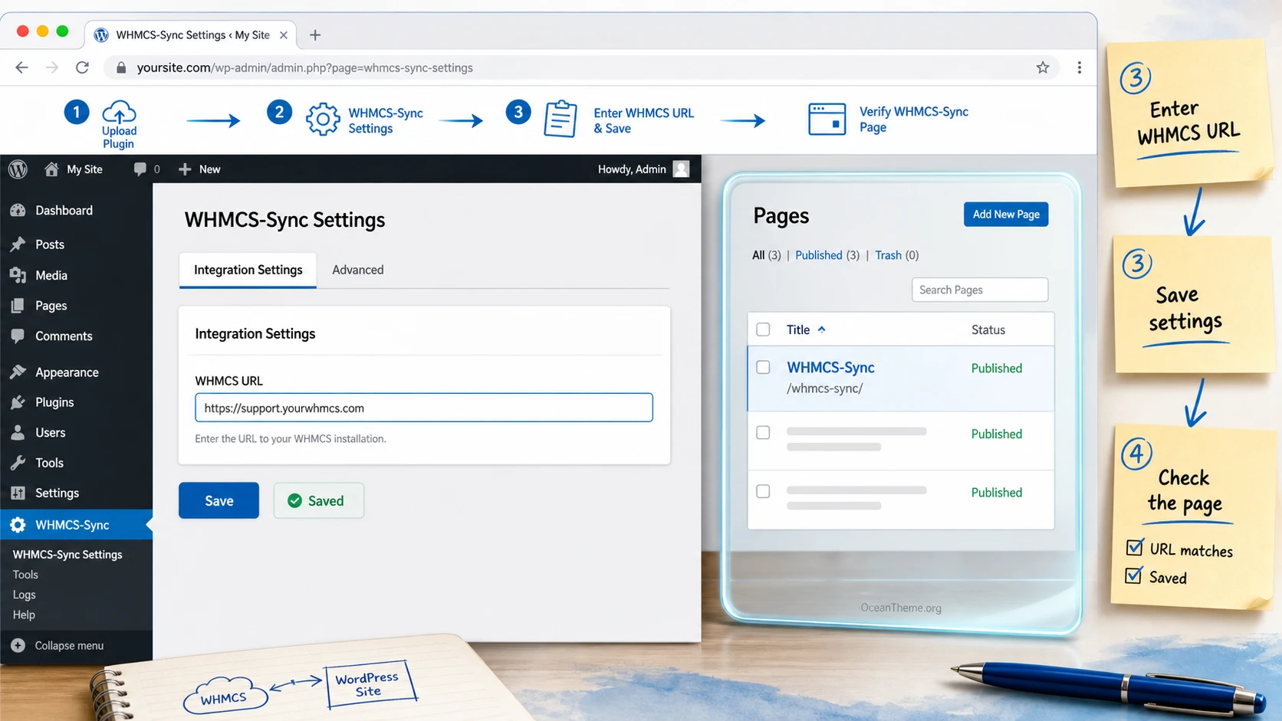
Task: Click the Status column header
Action: click(988, 329)
